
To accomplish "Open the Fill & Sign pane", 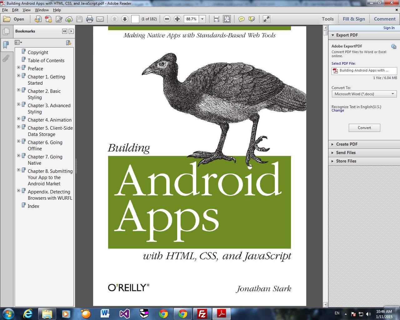I will coord(354,19).
